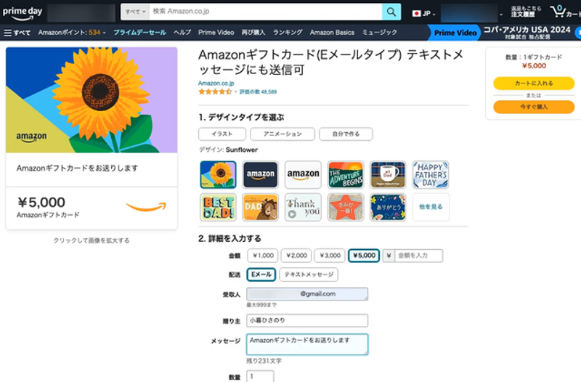This screenshot has width=581, height=382.
Task: Open the shopping cart icon
Action: tap(559, 12)
